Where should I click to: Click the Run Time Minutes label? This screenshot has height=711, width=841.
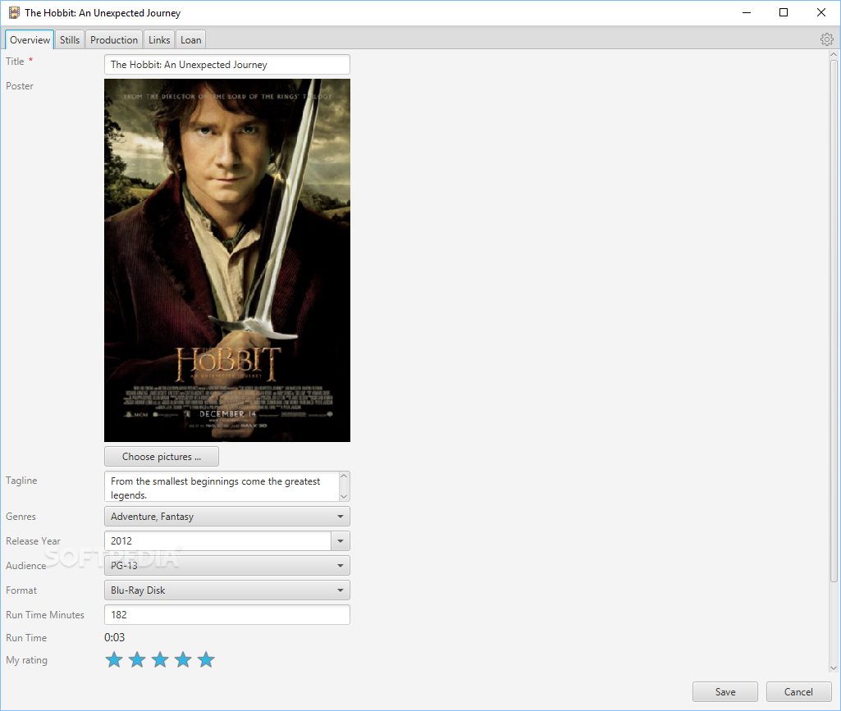[45, 614]
